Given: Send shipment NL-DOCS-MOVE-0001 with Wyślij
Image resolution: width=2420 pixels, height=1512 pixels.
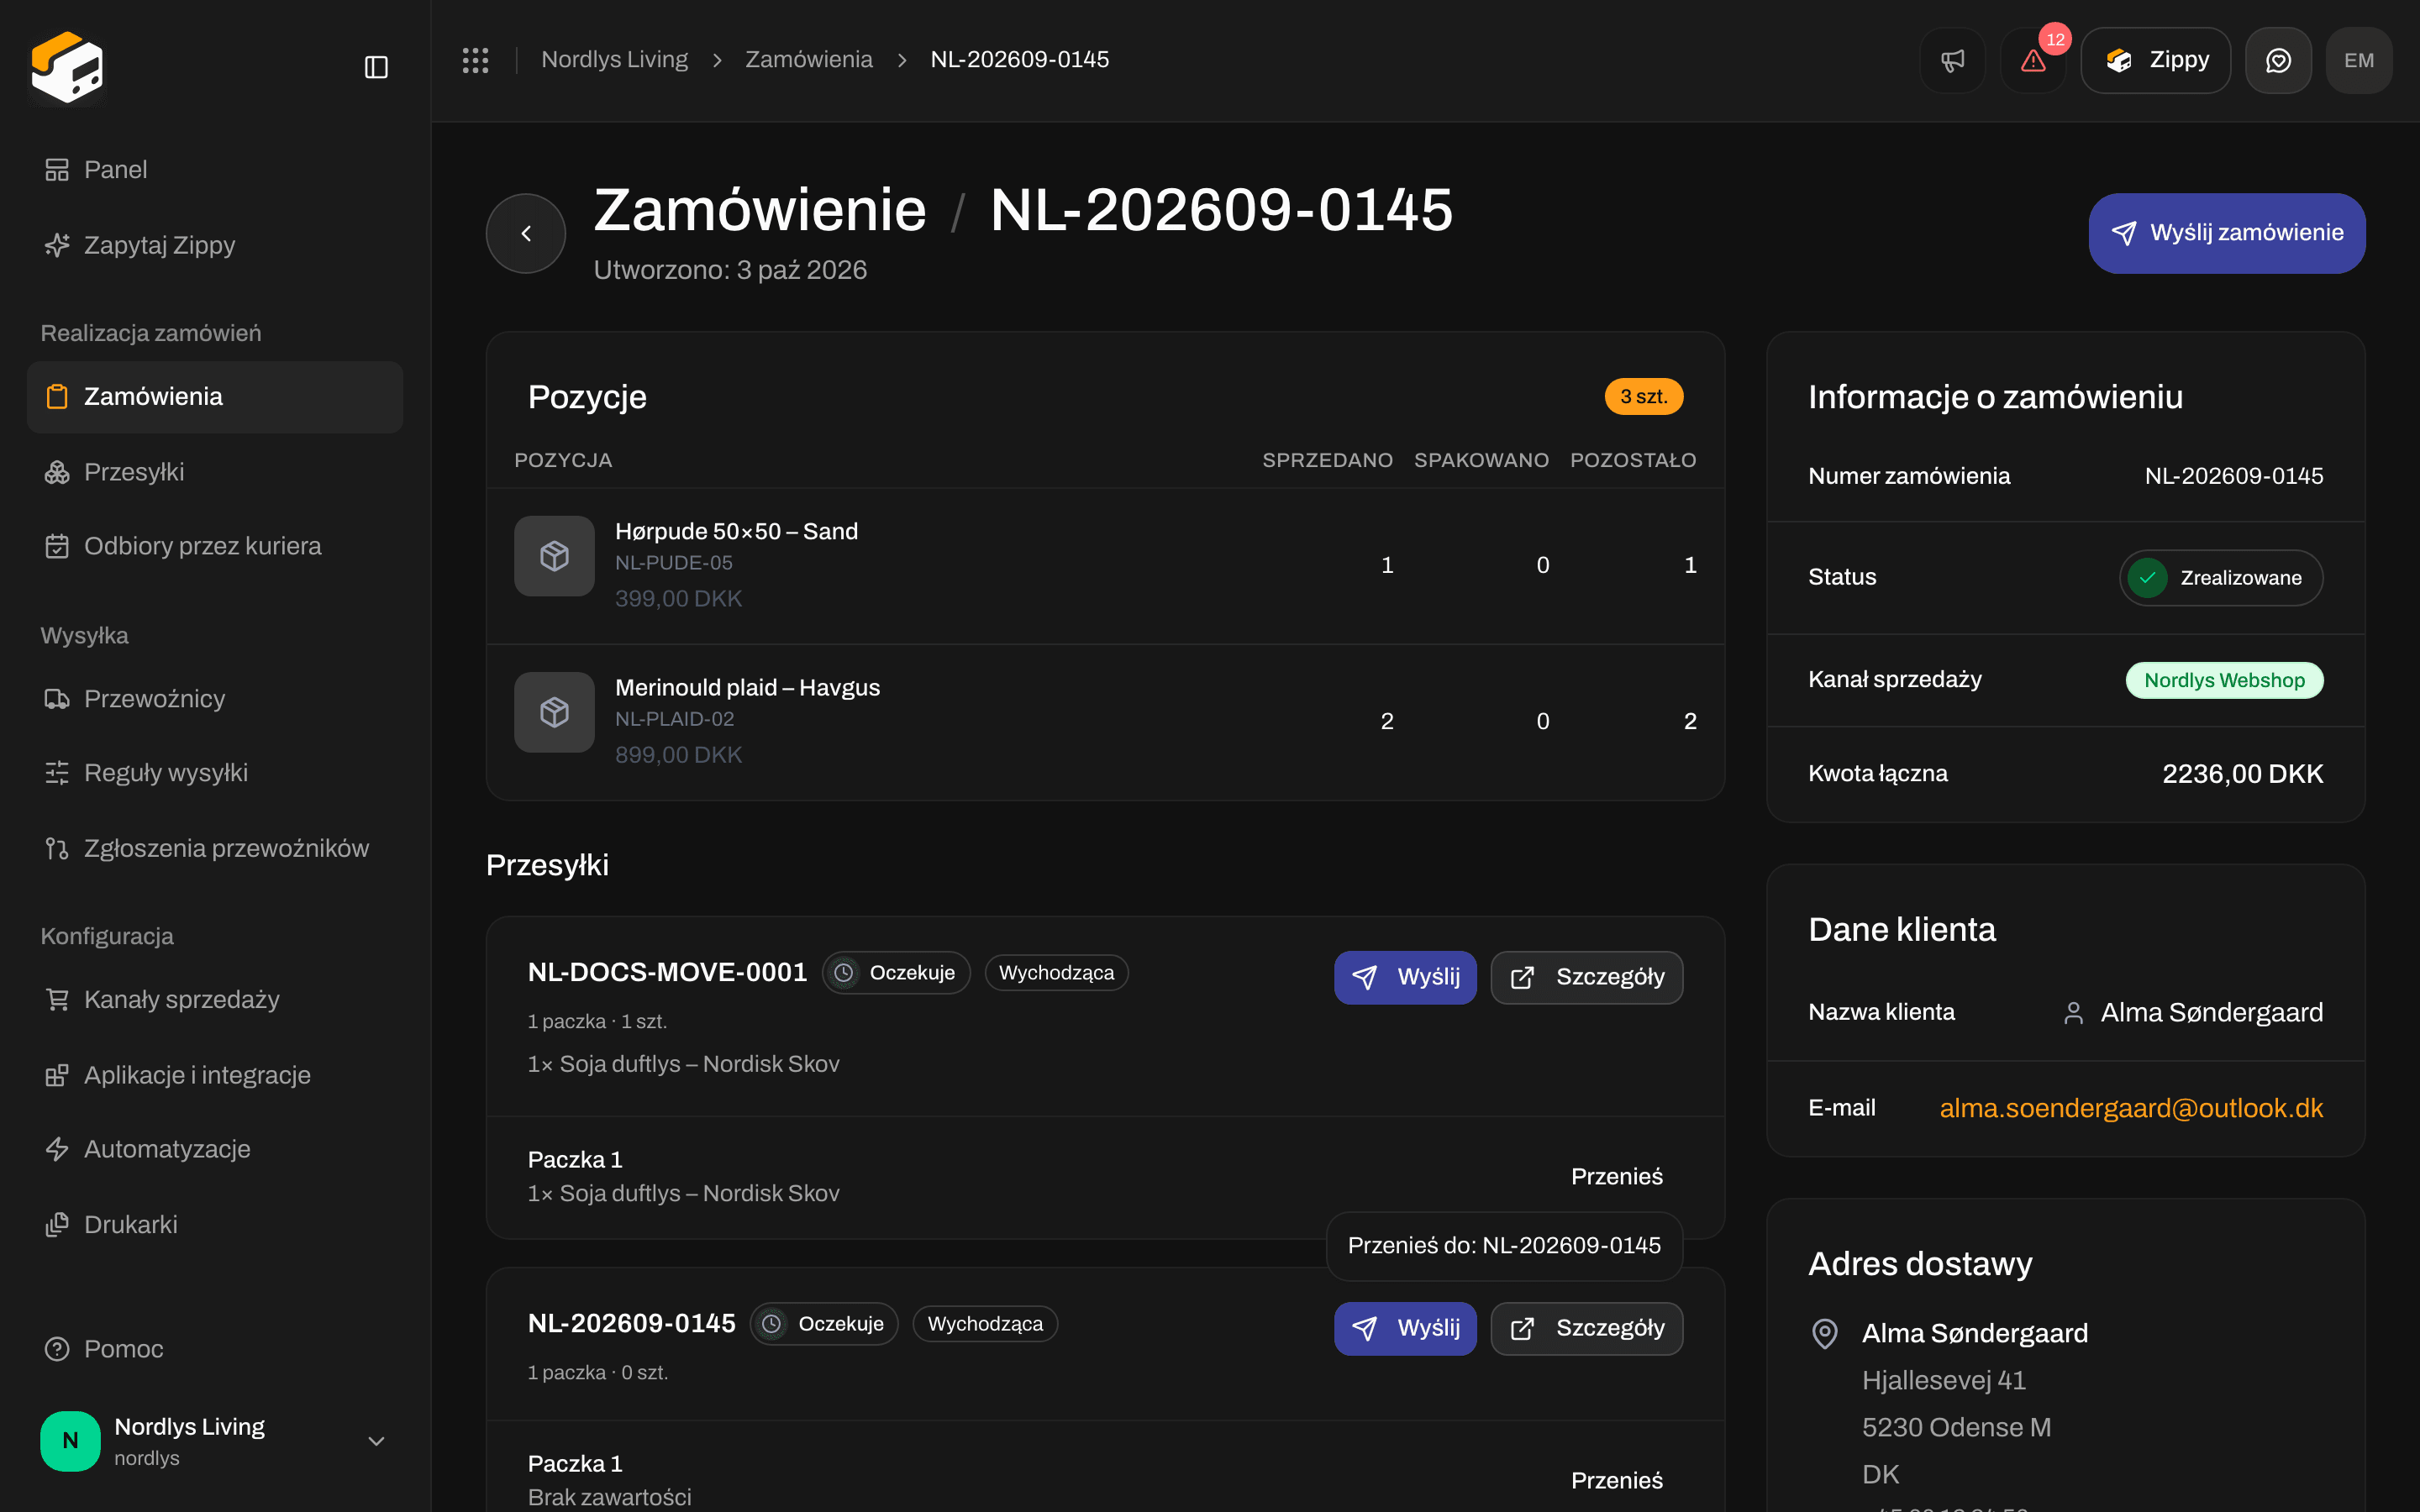Looking at the screenshot, I should coord(1405,977).
